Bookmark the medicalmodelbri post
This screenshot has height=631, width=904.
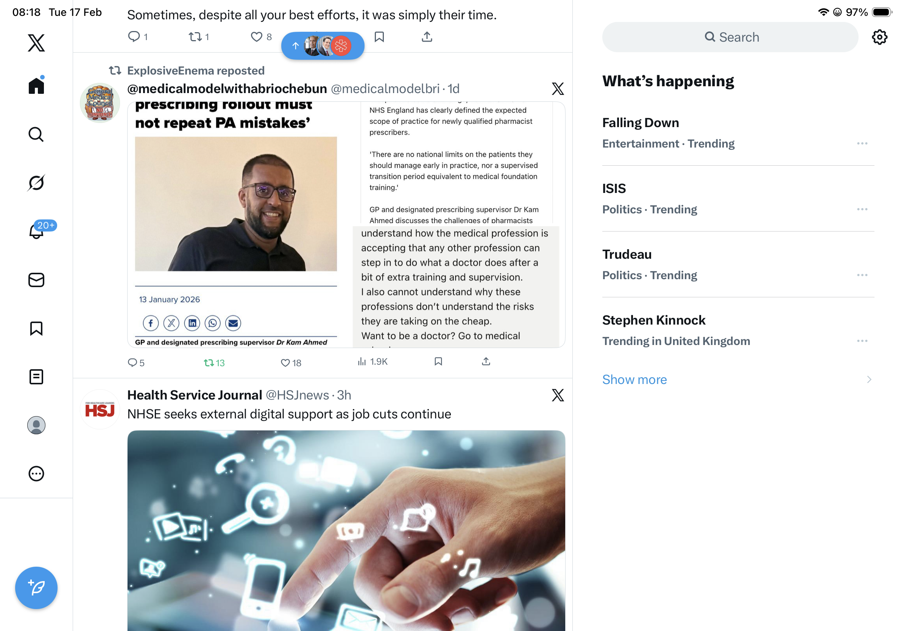coord(438,361)
